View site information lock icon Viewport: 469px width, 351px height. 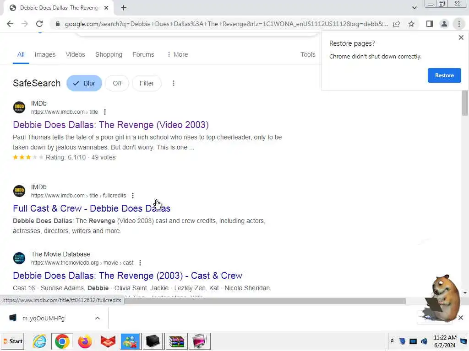57,24
